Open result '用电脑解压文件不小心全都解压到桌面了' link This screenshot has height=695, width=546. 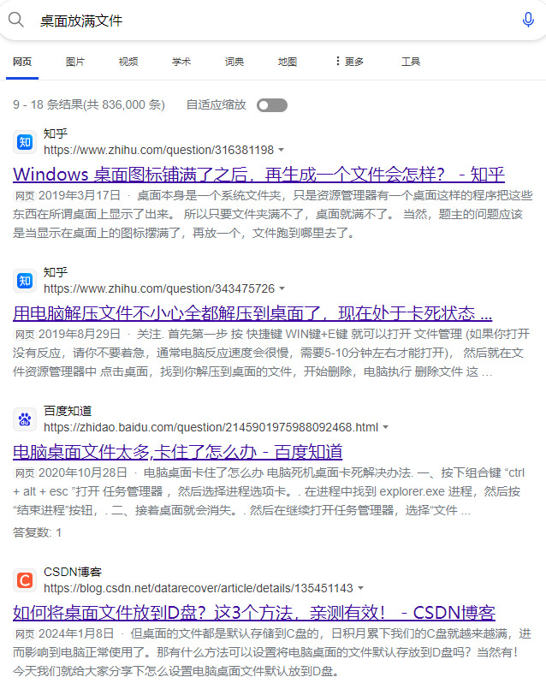[x=252, y=313]
